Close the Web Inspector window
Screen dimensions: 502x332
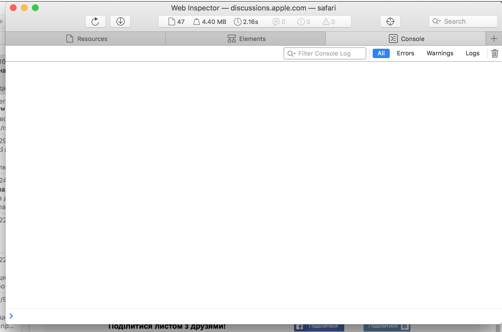pos(13,8)
